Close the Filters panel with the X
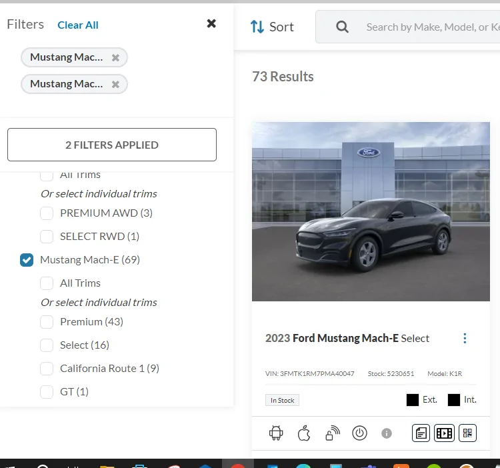 click(x=211, y=23)
